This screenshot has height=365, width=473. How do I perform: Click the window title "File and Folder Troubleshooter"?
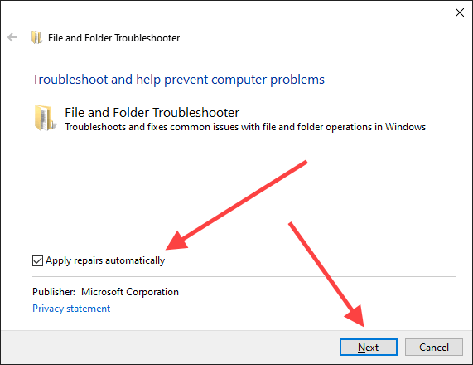[113, 38]
